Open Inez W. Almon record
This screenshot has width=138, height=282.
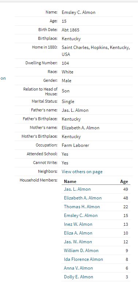point(78,224)
